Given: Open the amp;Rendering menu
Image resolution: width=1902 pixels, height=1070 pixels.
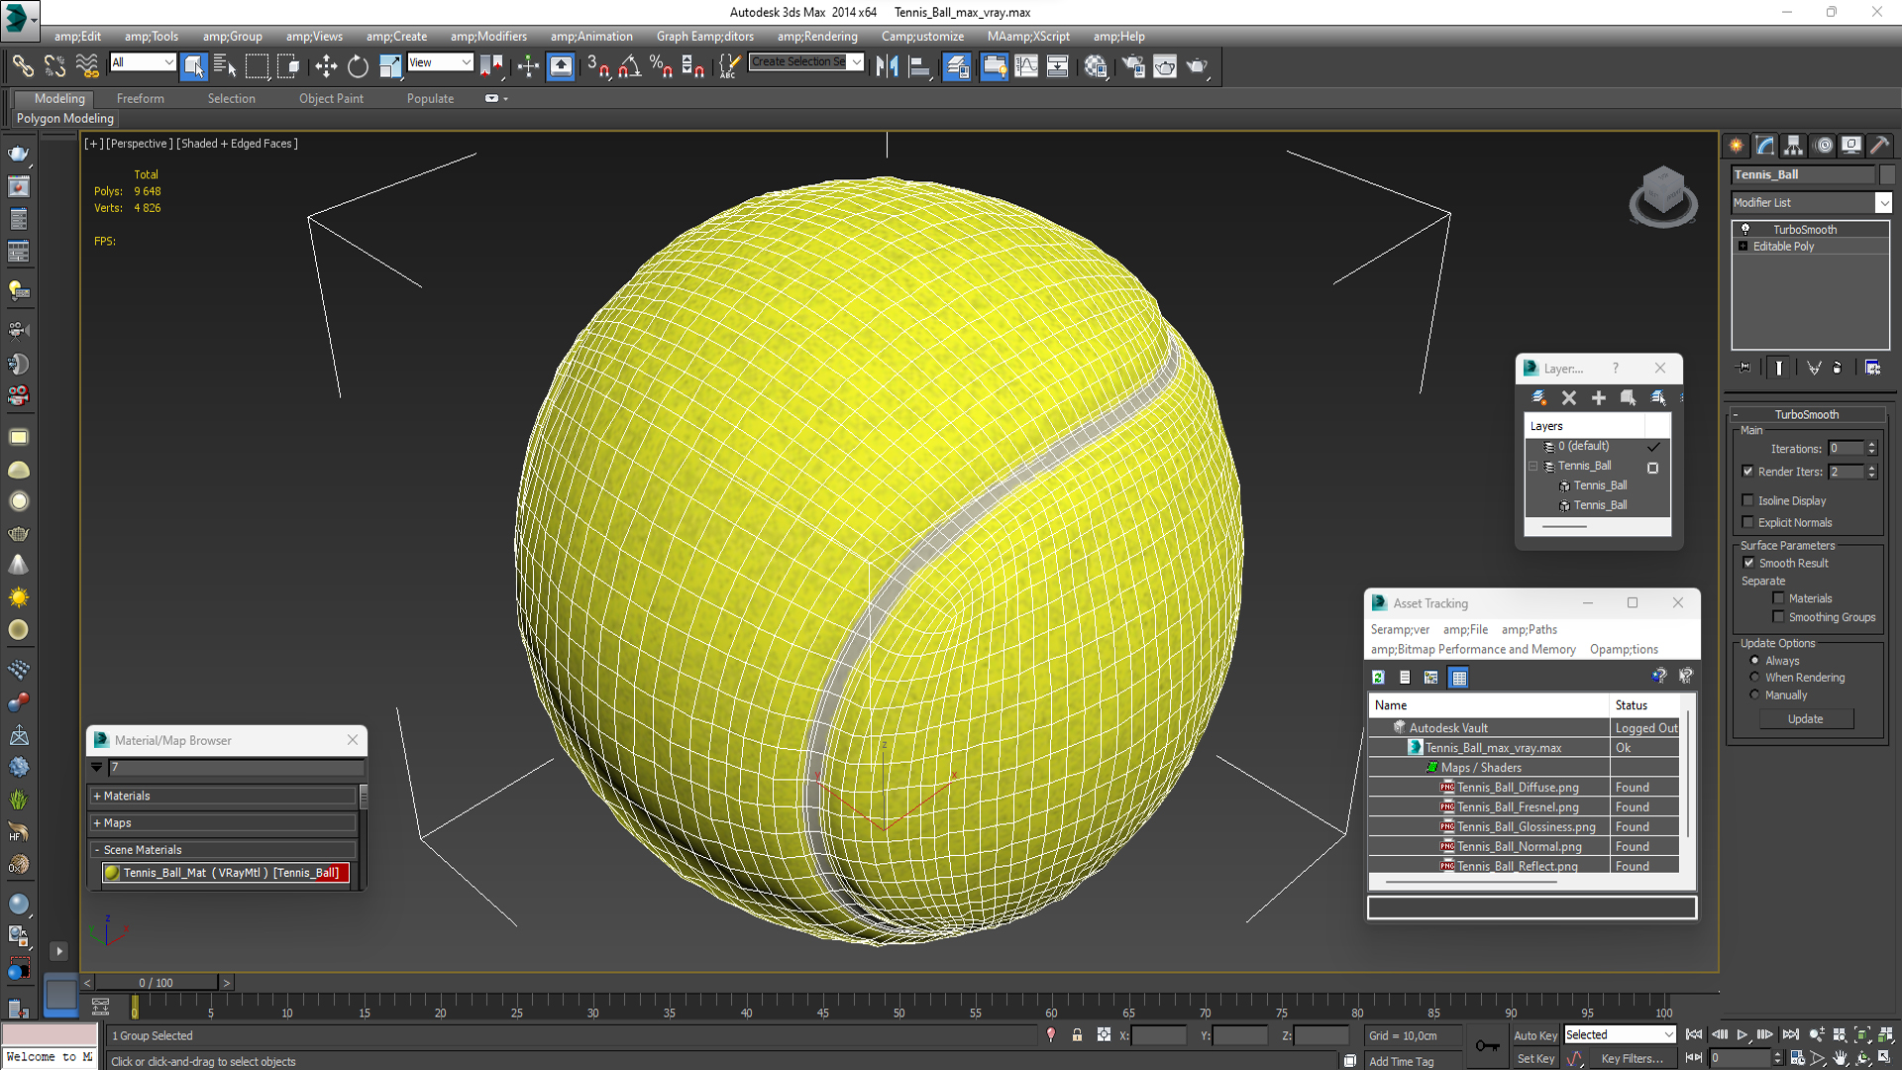Looking at the screenshot, I should click(816, 37).
